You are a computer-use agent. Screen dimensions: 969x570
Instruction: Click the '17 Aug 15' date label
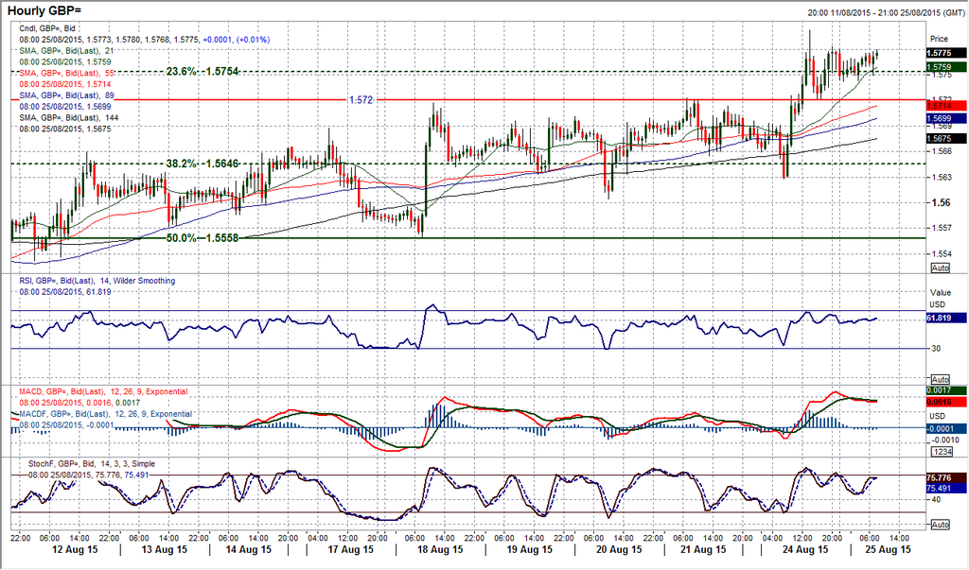click(x=350, y=549)
